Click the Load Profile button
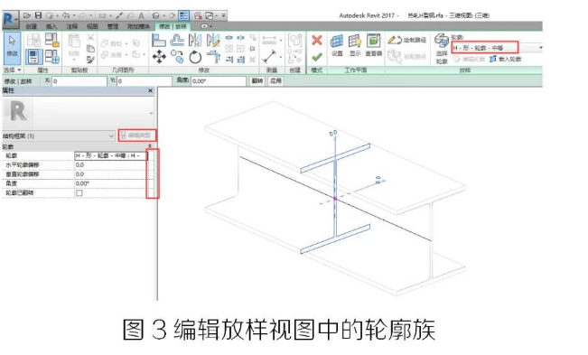 (x=505, y=60)
